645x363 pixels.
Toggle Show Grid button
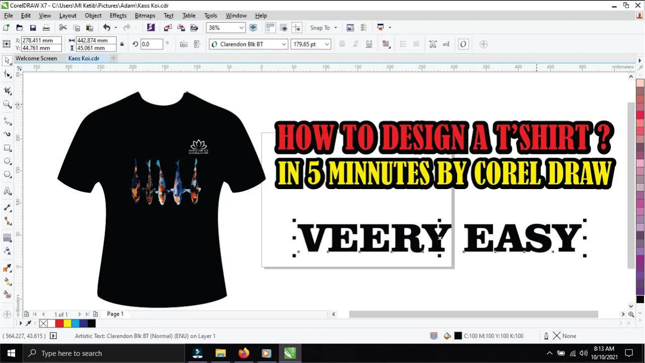[x=284, y=28]
